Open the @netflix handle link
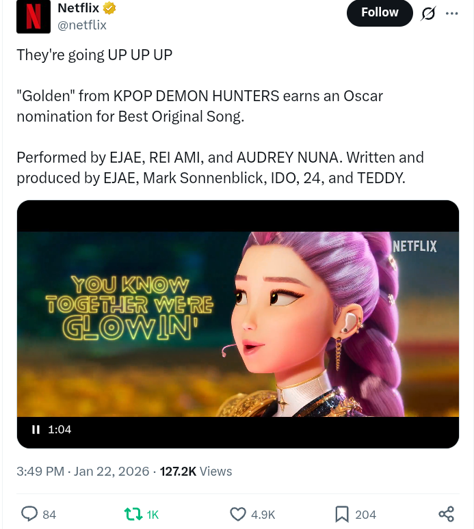474x529 pixels. click(82, 25)
